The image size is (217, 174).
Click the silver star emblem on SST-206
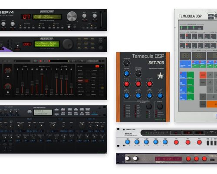pos(161,76)
